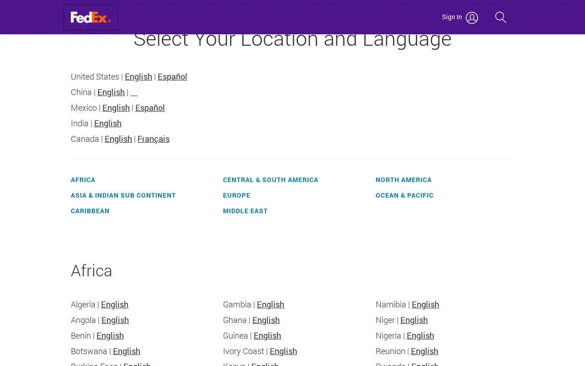This screenshot has height=366, width=585.
Task: Jump to ASIA & INDIAN SUB CONTINENT
Action: pyautogui.click(x=123, y=195)
